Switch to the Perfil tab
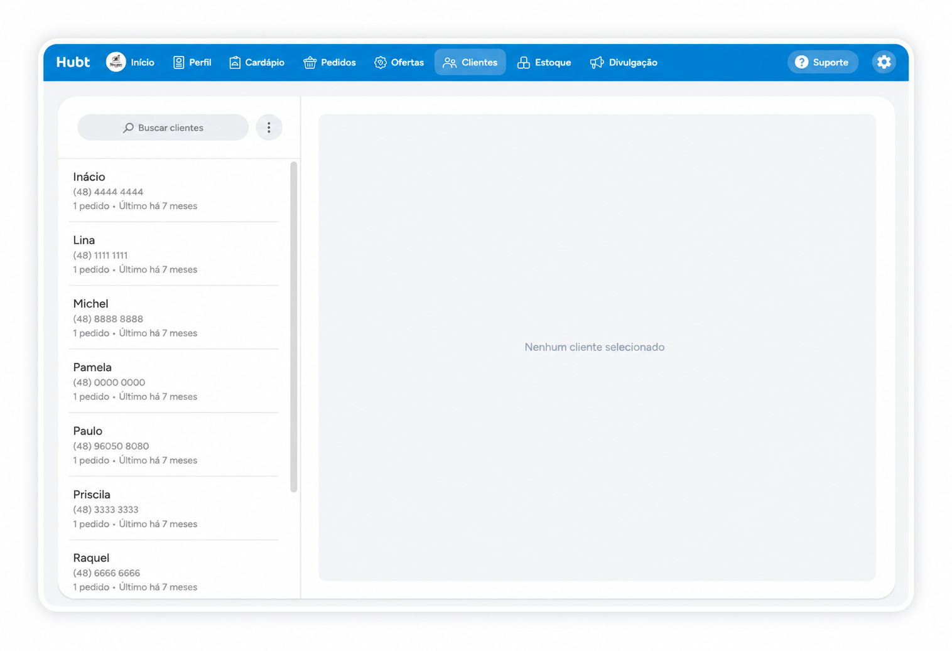 tap(192, 62)
